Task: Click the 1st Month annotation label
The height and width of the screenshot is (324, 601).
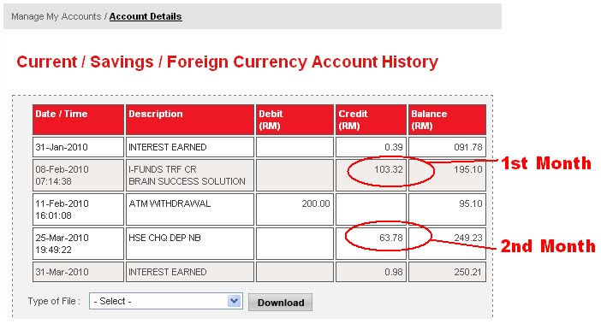Action: (x=546, y=163)
